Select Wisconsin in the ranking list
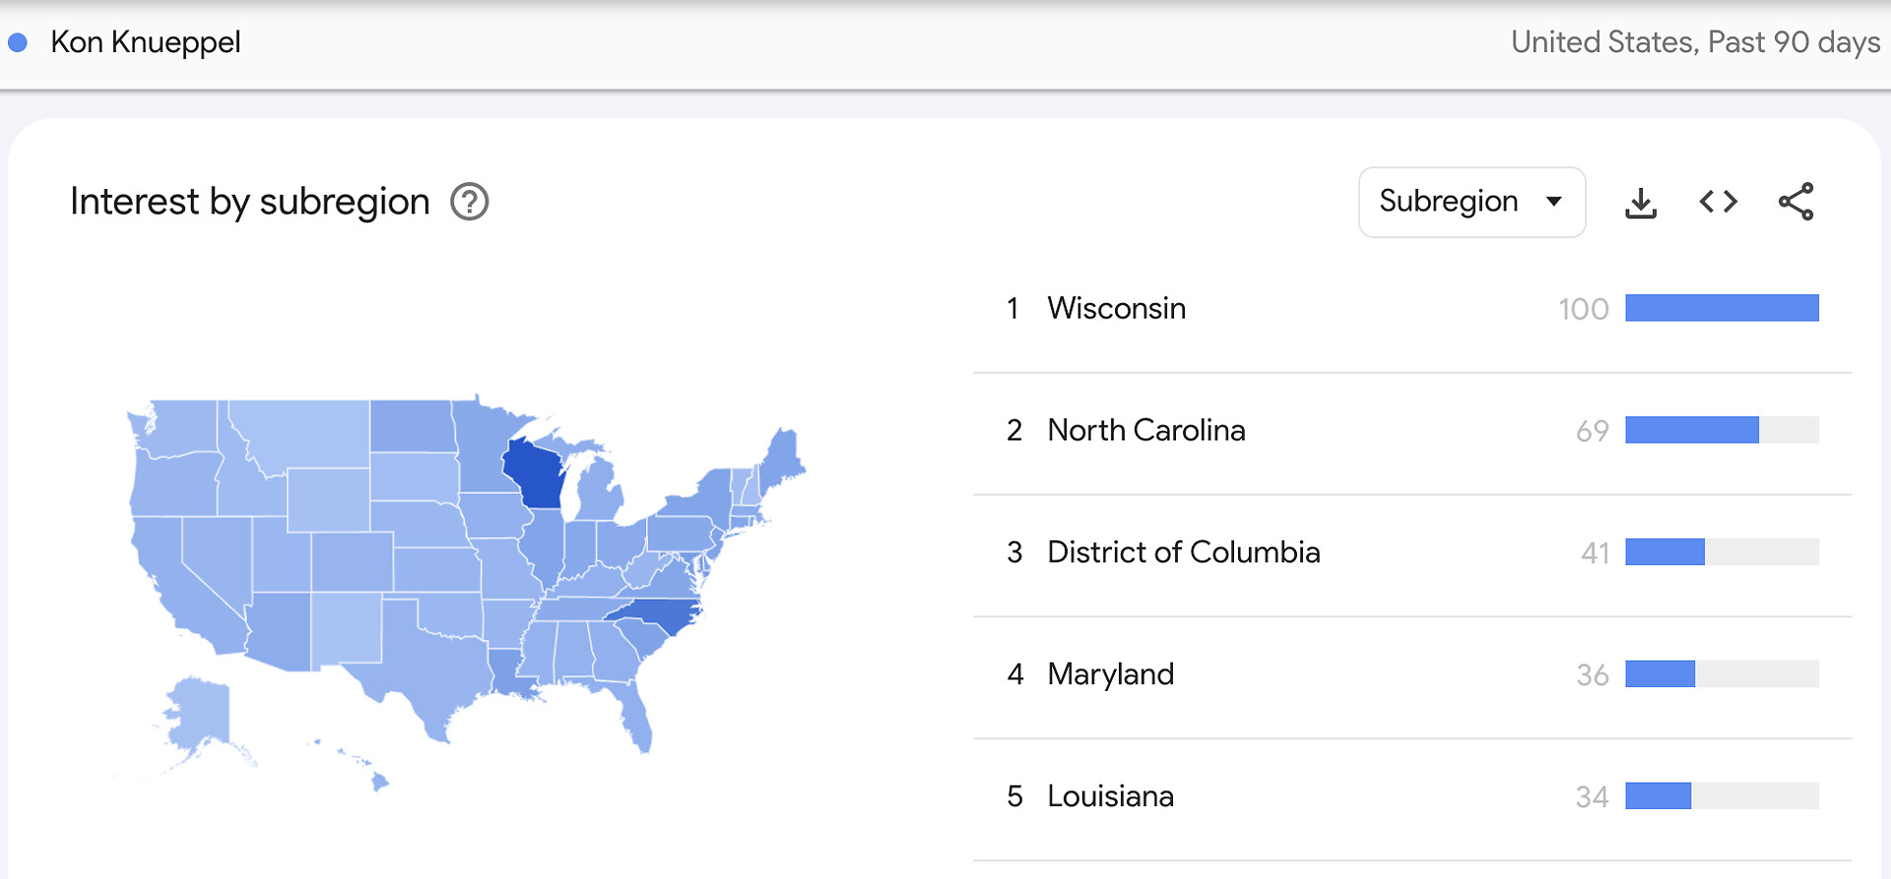 (x=1116, y=309)
